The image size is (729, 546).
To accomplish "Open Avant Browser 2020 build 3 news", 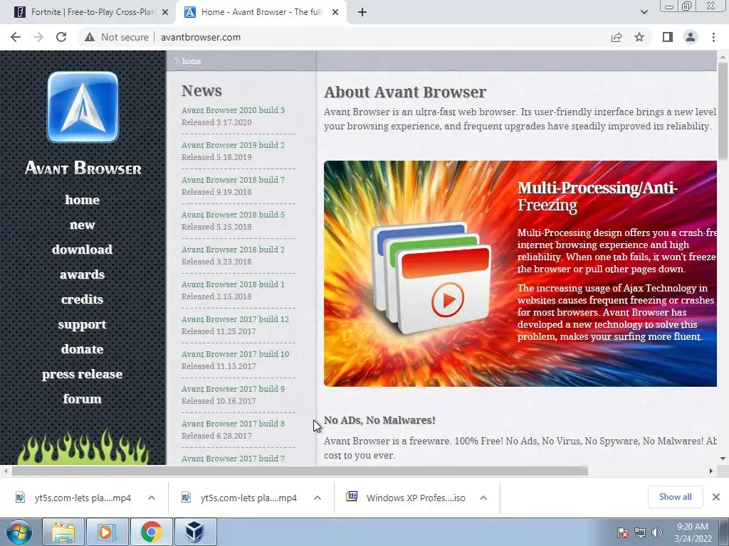I will point(233,110).
